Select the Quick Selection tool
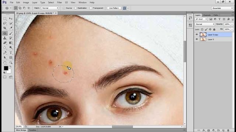The height and width of the screenshot is (132, 236). click(x=11, y=23)
